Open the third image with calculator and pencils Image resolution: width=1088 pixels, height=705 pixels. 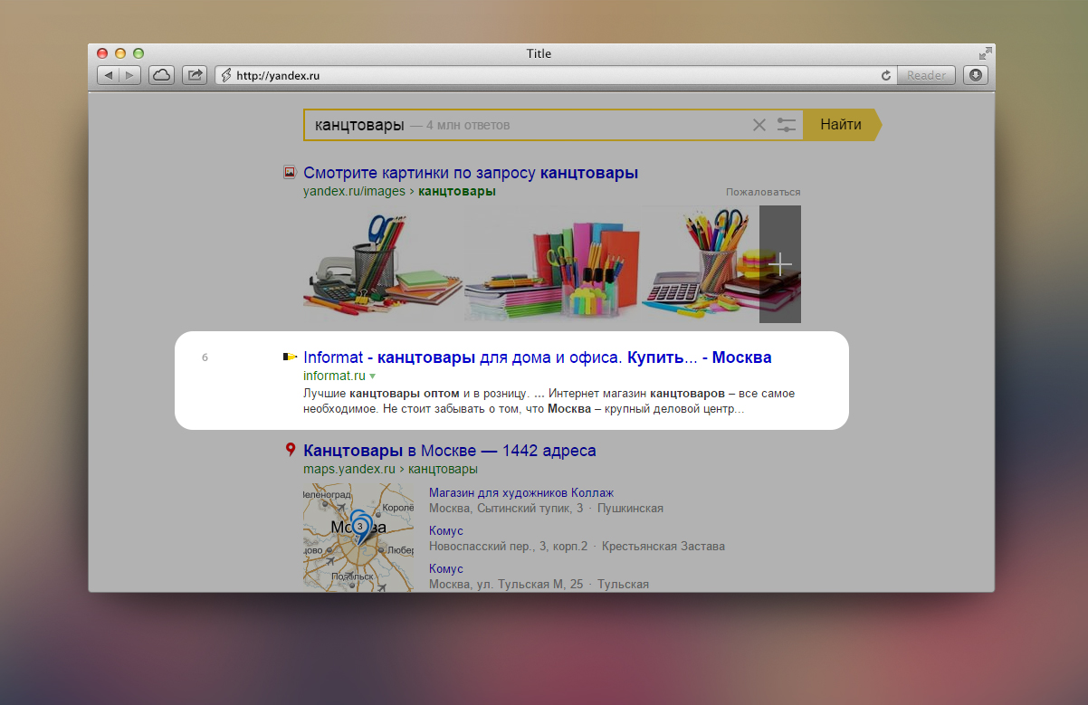[701, 264]
